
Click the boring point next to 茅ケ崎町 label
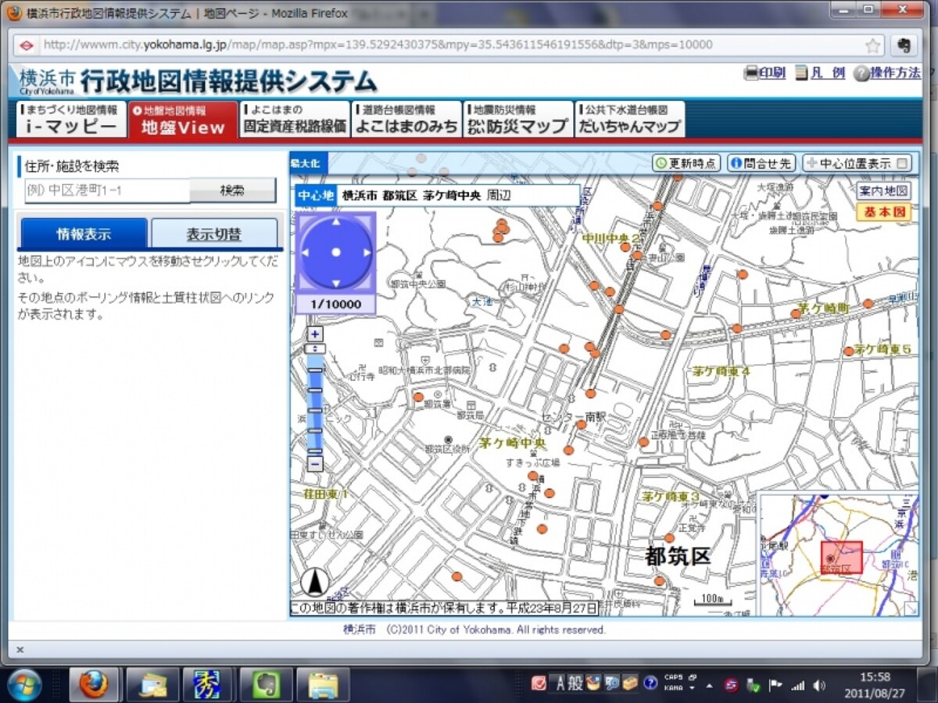(795, 313)
